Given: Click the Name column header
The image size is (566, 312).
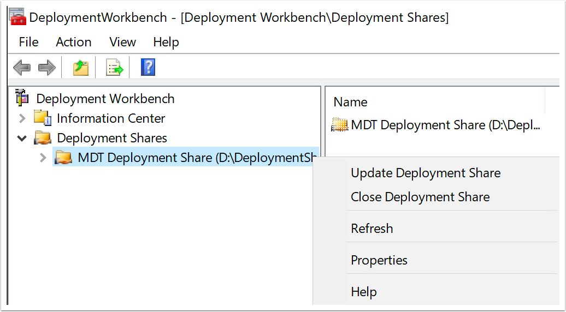Looking at the screenshot, I should pos(350,102).
